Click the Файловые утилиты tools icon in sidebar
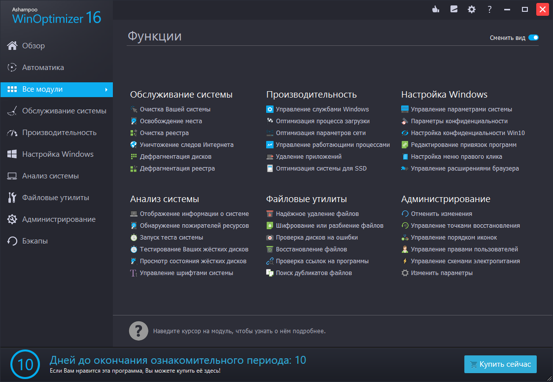Screen dimensions: 553x382 12,198
